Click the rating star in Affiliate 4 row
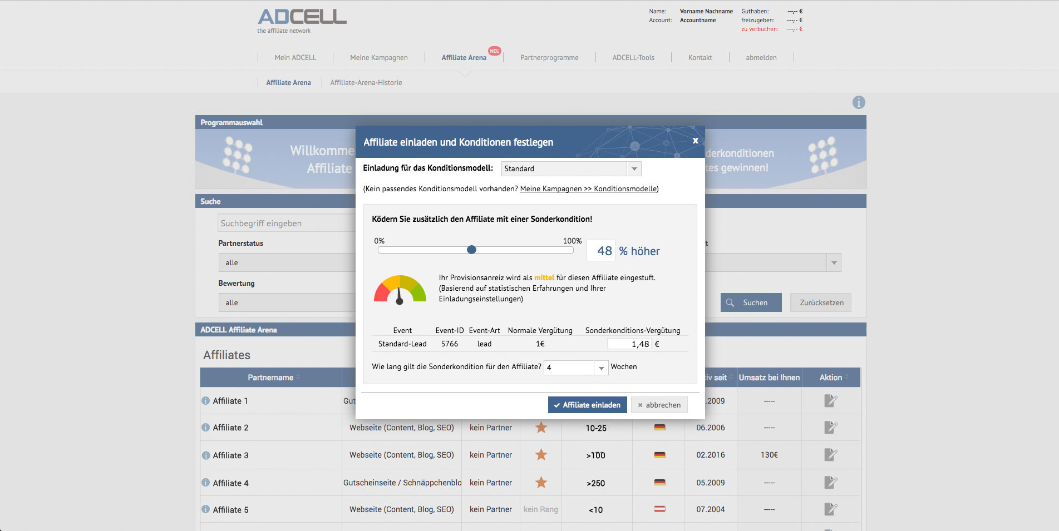1059x531 pixels. point(541,483)
